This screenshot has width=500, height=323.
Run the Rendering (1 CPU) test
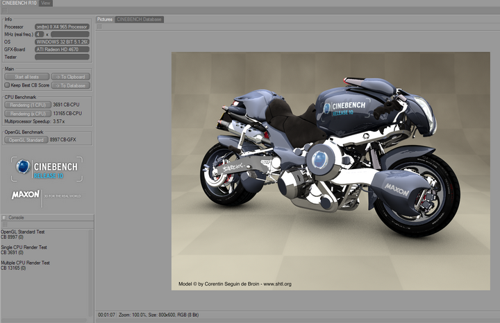(x=28, y=105)
